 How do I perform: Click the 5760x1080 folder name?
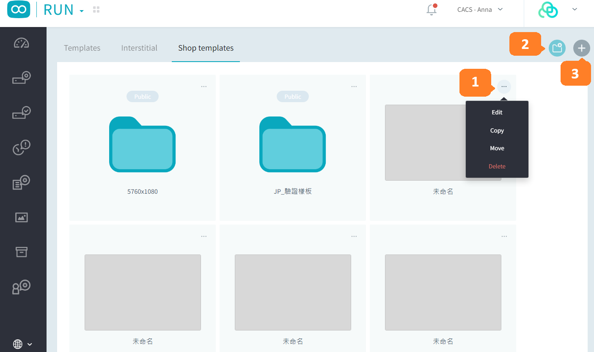point(143,192)
